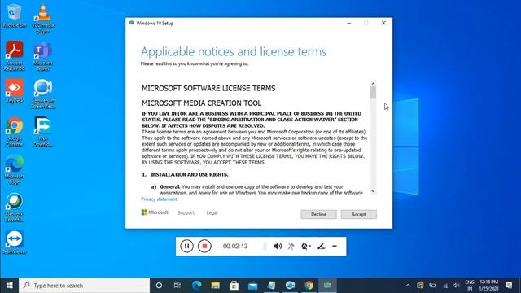Click scroll-up arrow of license text
This screenshot has width=521, height=293.
(373, 83)
